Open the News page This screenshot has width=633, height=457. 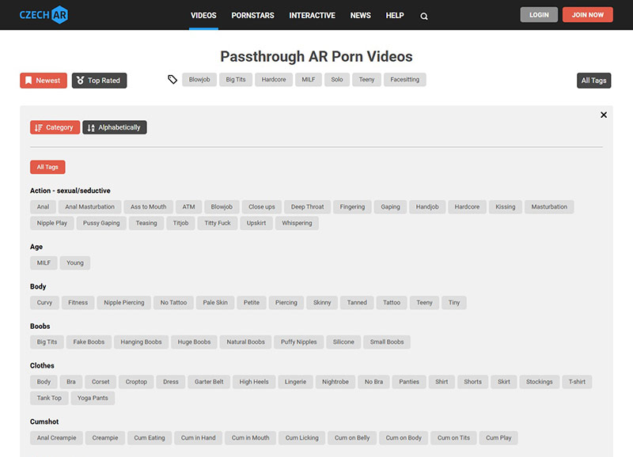(x=360, y=15)
